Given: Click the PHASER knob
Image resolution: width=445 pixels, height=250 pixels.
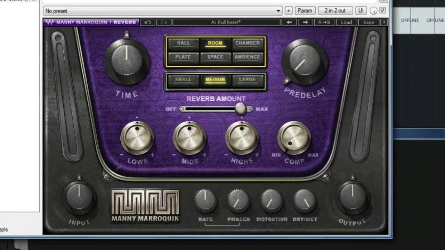Looking at the screenshot, I should point(238,201).
